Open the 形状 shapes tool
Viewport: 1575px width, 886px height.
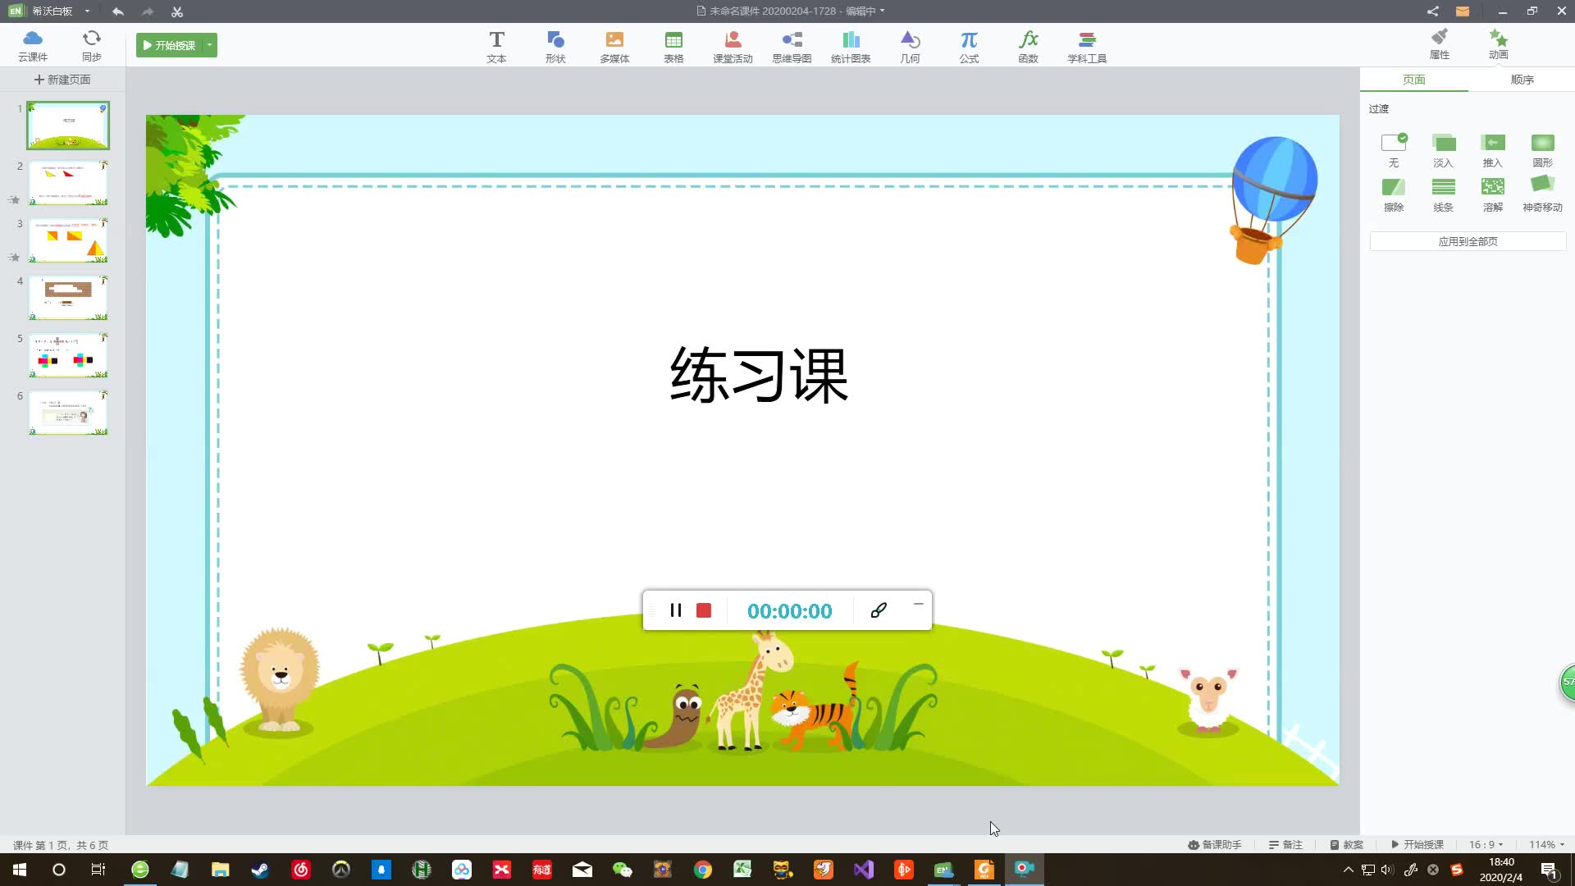pos(555,47)
